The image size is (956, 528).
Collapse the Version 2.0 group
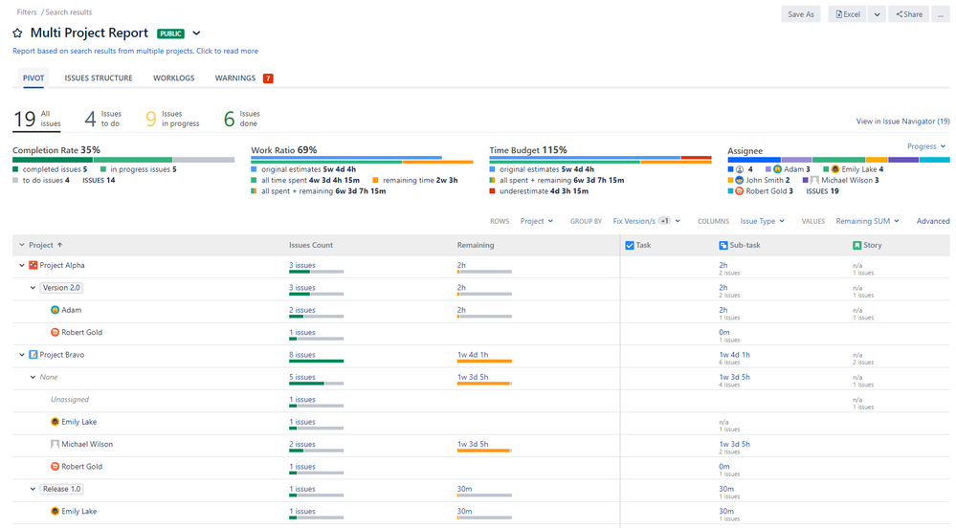pyautogui.click(x=33, y=288)
